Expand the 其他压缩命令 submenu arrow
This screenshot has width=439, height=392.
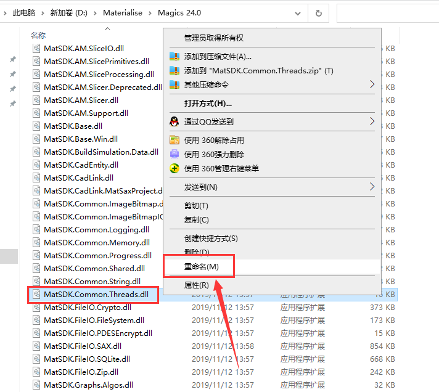click(x=372, y=84)
